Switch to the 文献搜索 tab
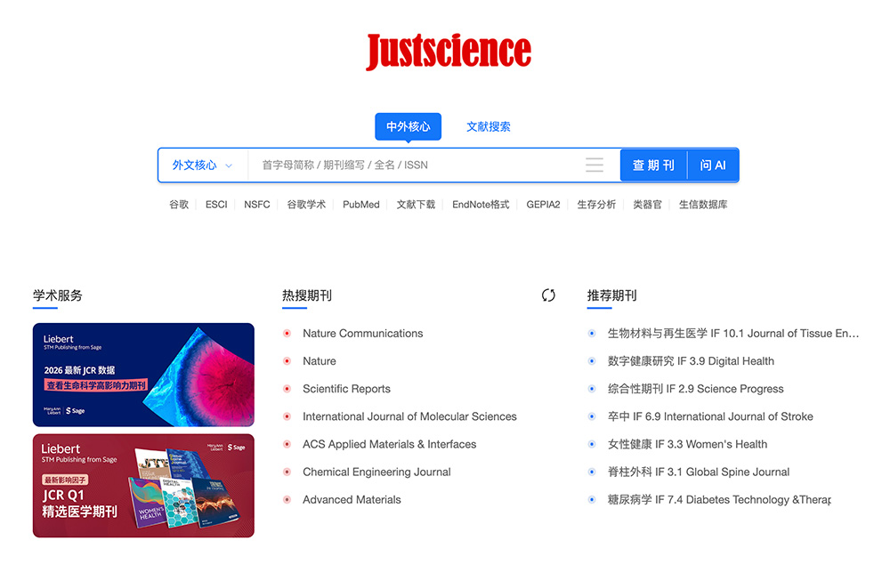This screenshot has height=565, width=890. pyautogui.click(x=488, y=126)
